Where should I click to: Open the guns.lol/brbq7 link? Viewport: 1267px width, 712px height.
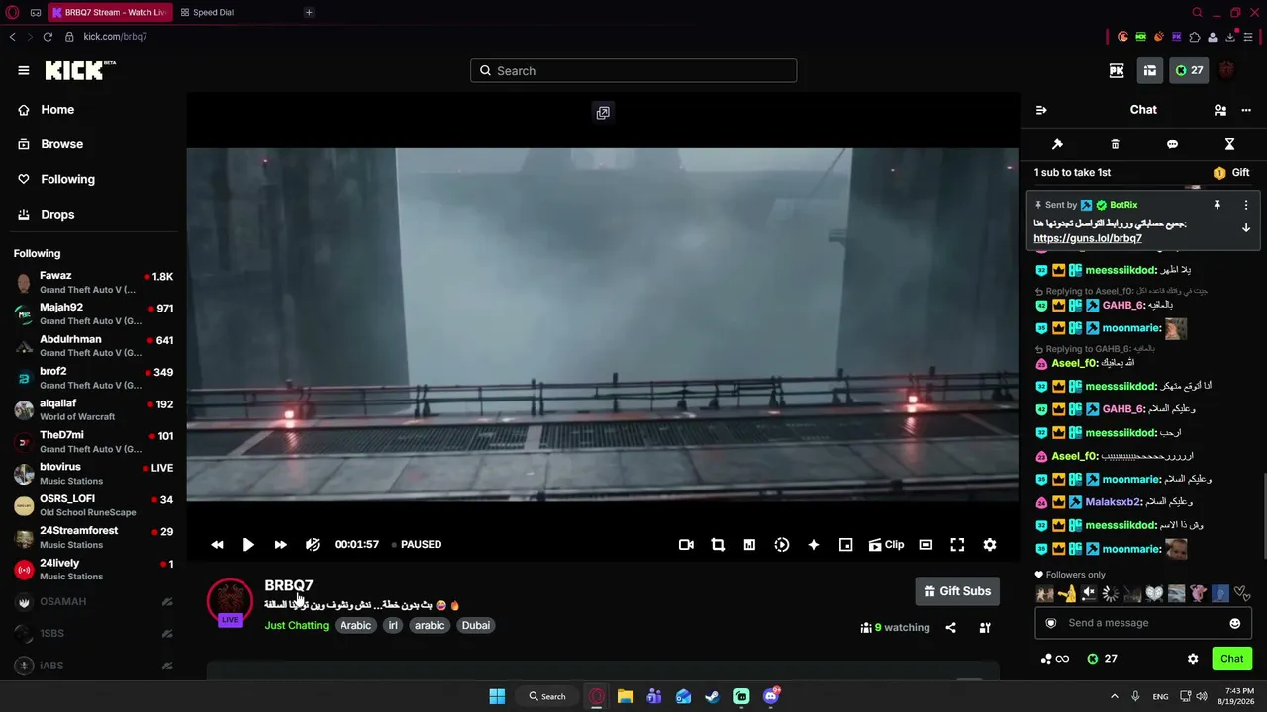pos(1088,238)
